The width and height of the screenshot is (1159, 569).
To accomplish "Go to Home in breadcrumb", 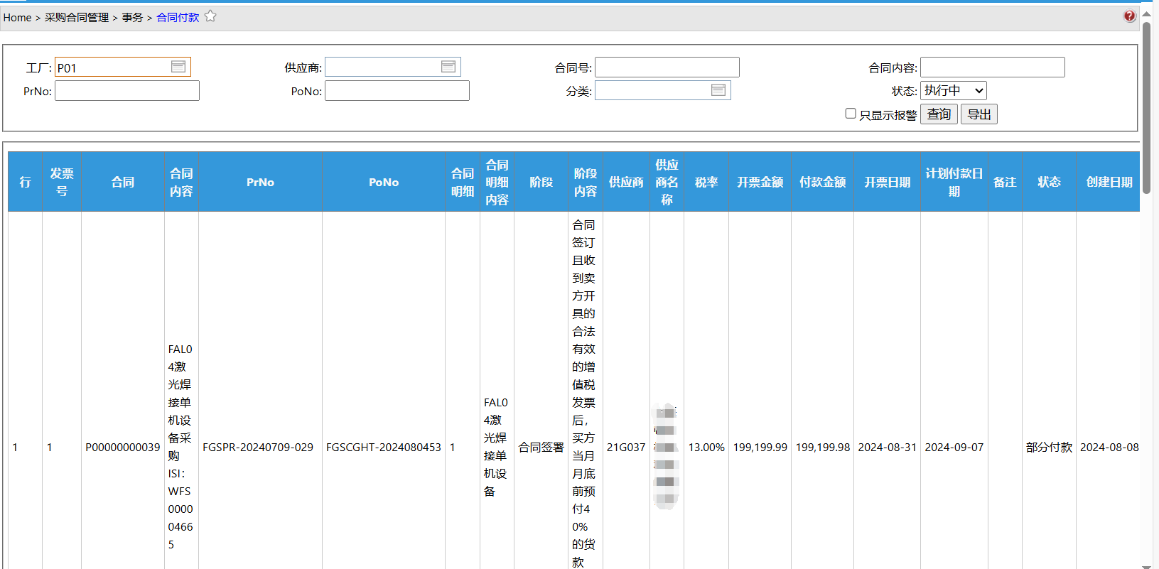I will tap(17, 17).
